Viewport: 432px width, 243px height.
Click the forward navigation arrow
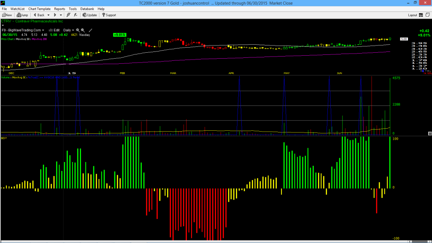[55, 15]
